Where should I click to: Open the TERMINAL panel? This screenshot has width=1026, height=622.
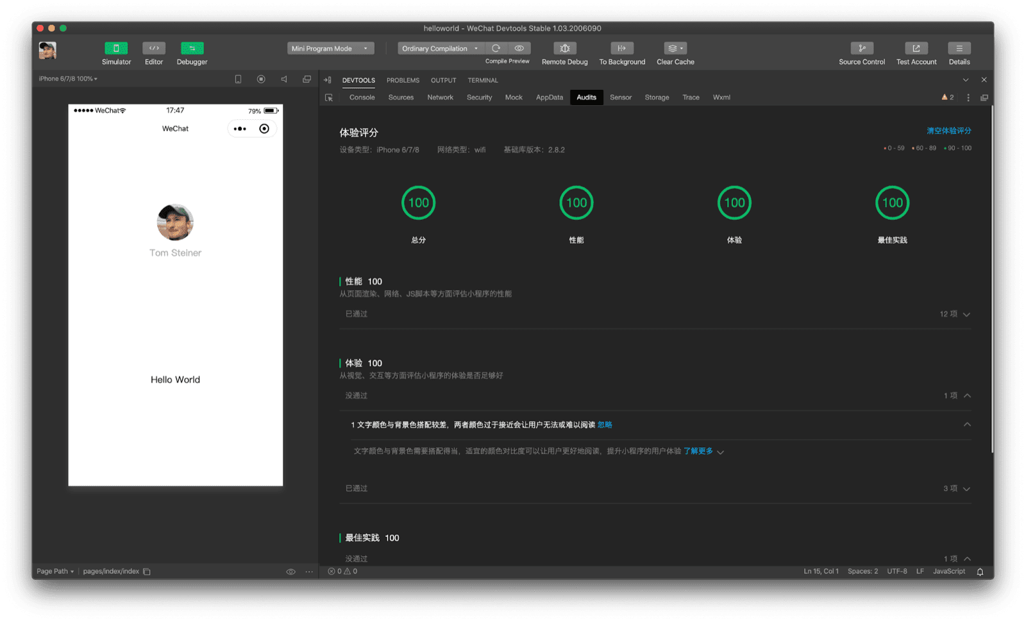482,80
